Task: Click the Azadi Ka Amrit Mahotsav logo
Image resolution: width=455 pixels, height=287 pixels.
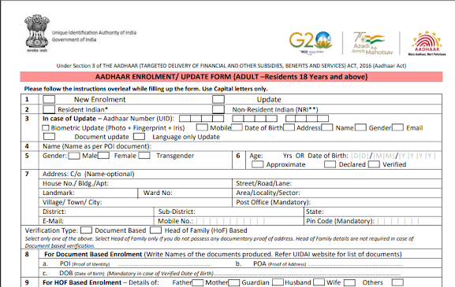Action: pos(371,42)
